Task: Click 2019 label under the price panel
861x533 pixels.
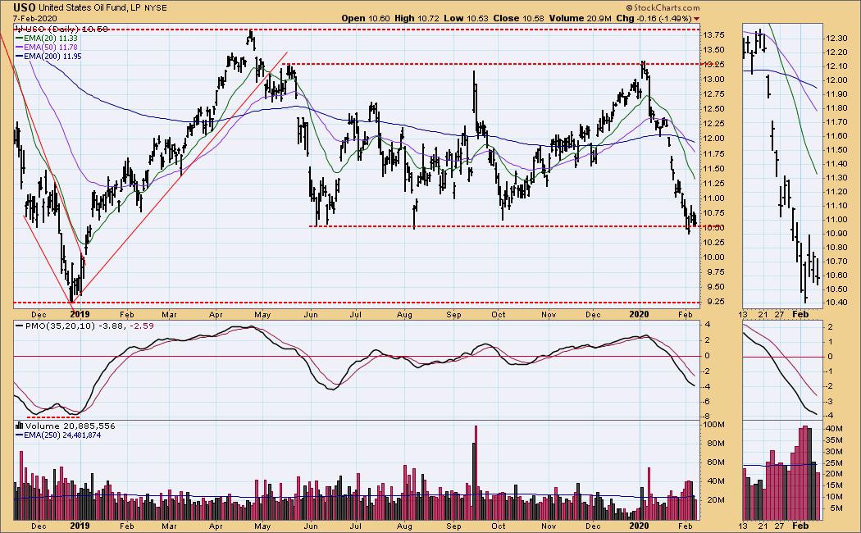Action: pos(80,315)
